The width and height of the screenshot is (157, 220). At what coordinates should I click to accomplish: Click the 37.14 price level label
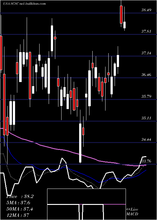point(146,53)
